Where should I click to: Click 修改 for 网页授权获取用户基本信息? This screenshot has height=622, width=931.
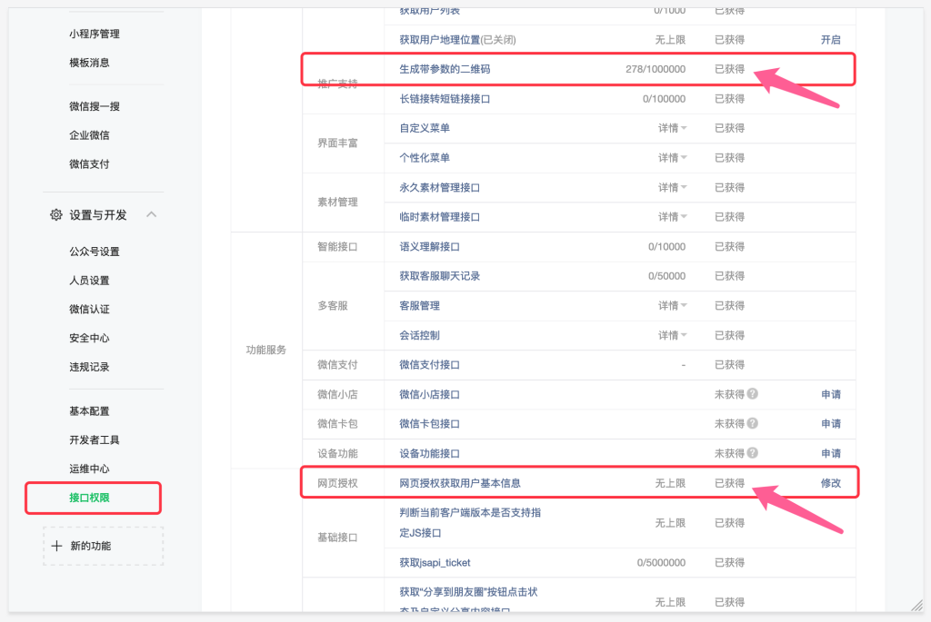pyautogui.click(x=831, y=483)
